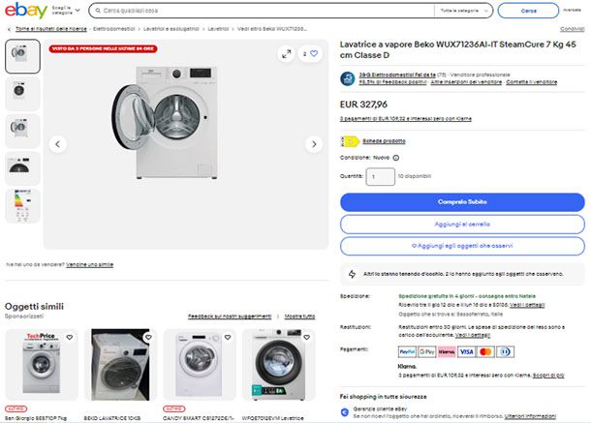Favorite the San Giorgio washer with heart
The image size is (591, 423).
point(70,338)
